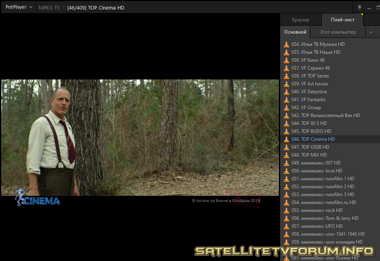The width and height of the screenshot is (380, 261).
Task: Minimize the PotPlayer window
Action: point(369,8)
